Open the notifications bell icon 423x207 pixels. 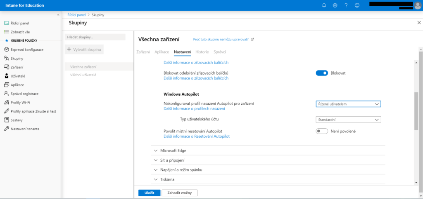(x=324, y=5)
